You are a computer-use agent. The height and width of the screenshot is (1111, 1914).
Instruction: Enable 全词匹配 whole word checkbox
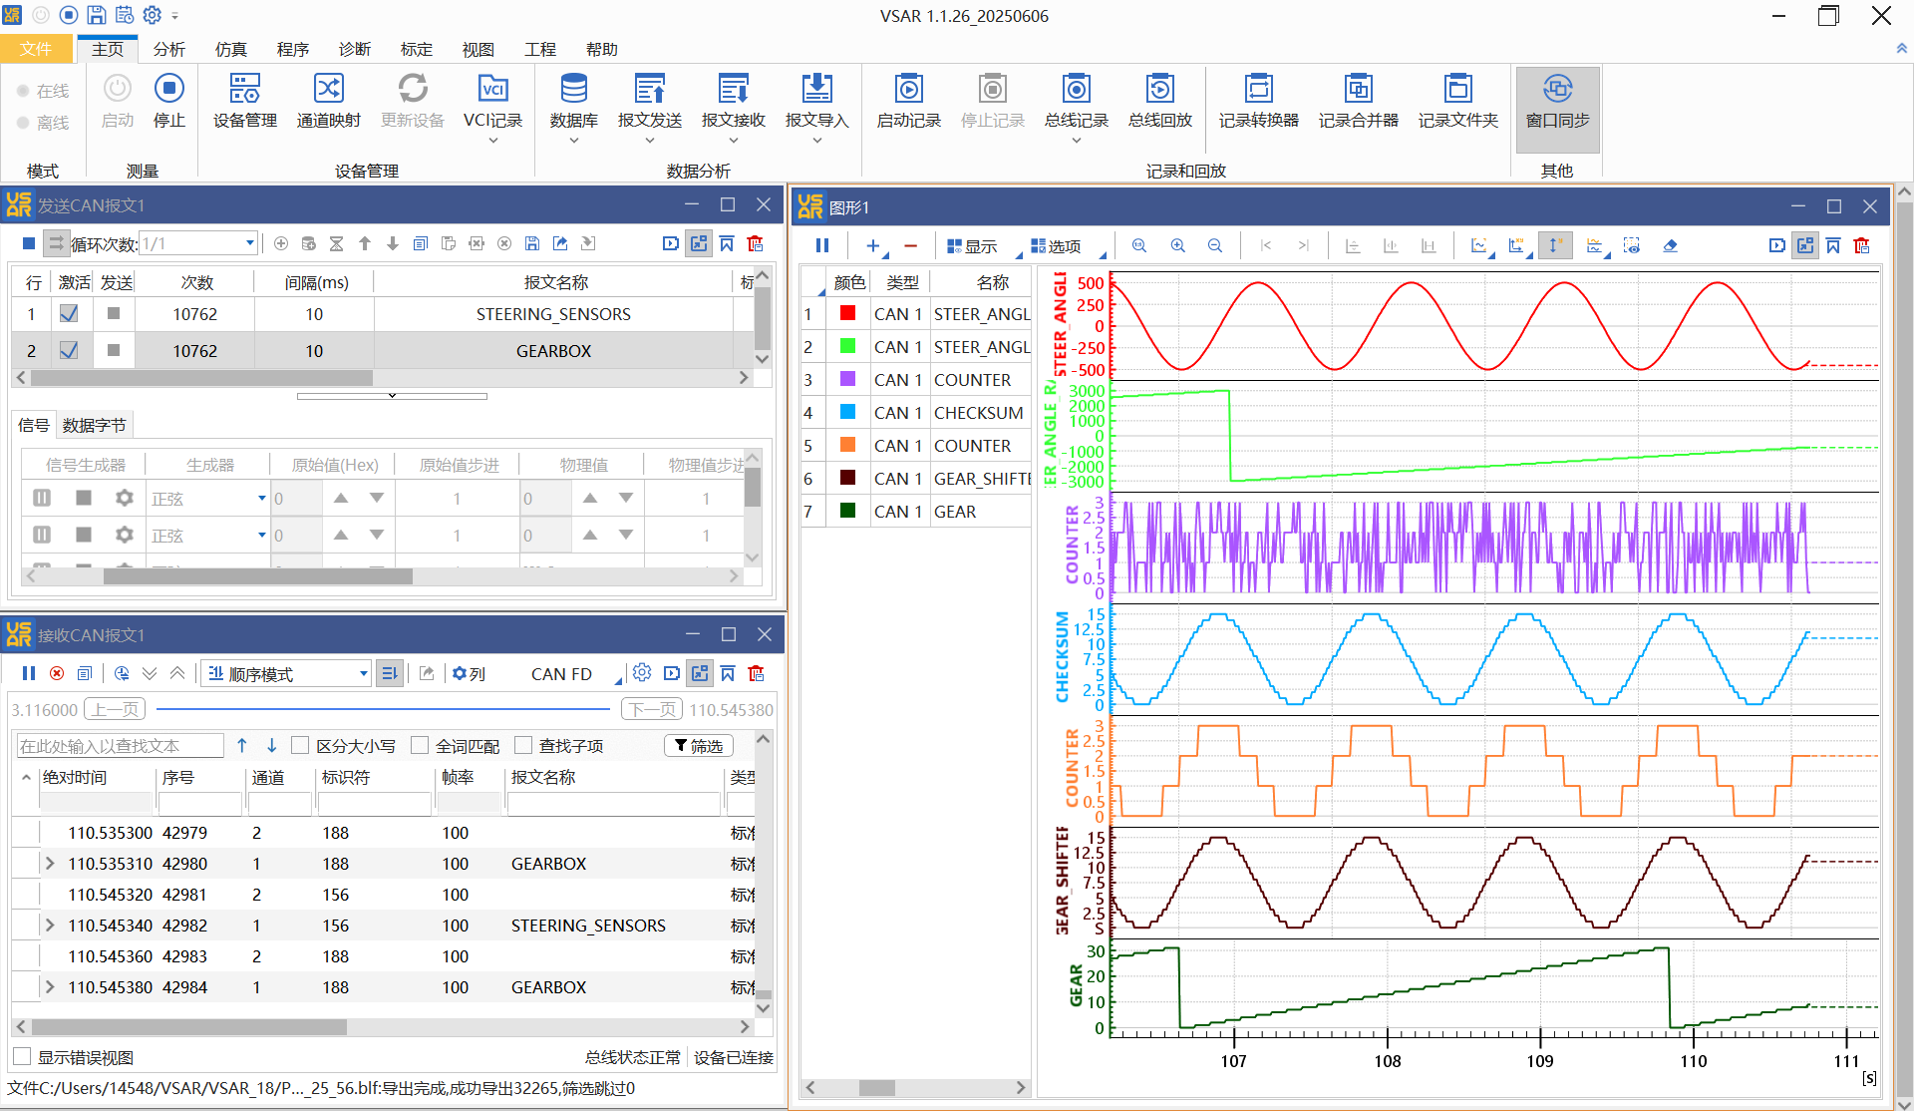click(420, 745)
